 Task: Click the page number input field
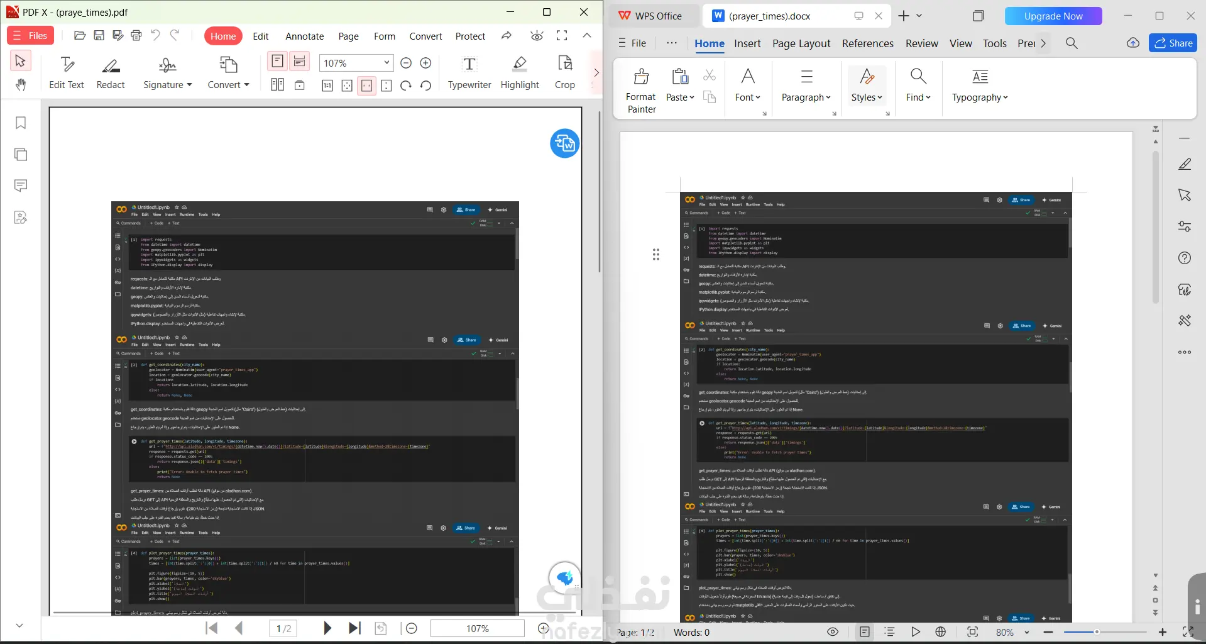tap(283, 628)
